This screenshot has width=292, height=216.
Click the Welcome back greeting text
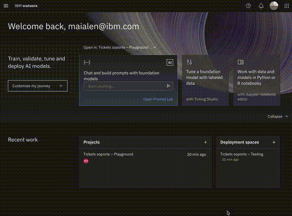click(73, 26)
